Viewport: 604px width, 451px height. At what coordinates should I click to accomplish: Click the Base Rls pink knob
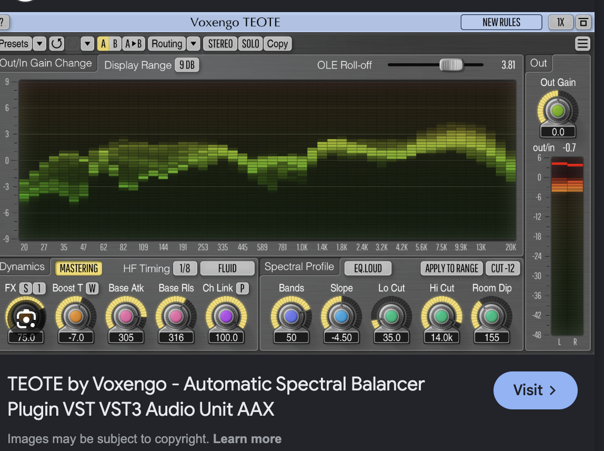tap(176, 316)
